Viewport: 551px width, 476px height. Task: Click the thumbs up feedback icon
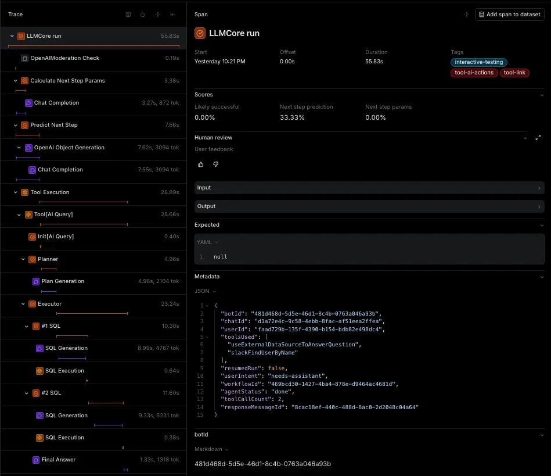(x=200, y=164)
